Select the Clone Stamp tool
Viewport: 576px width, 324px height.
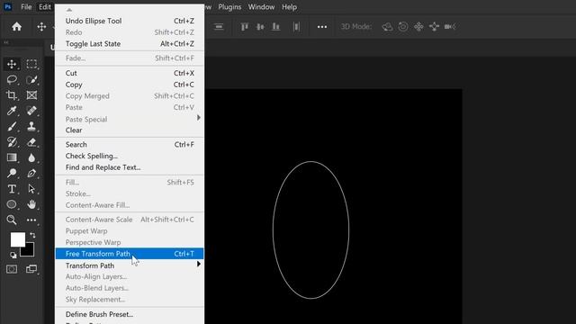[x=31, y=127]
